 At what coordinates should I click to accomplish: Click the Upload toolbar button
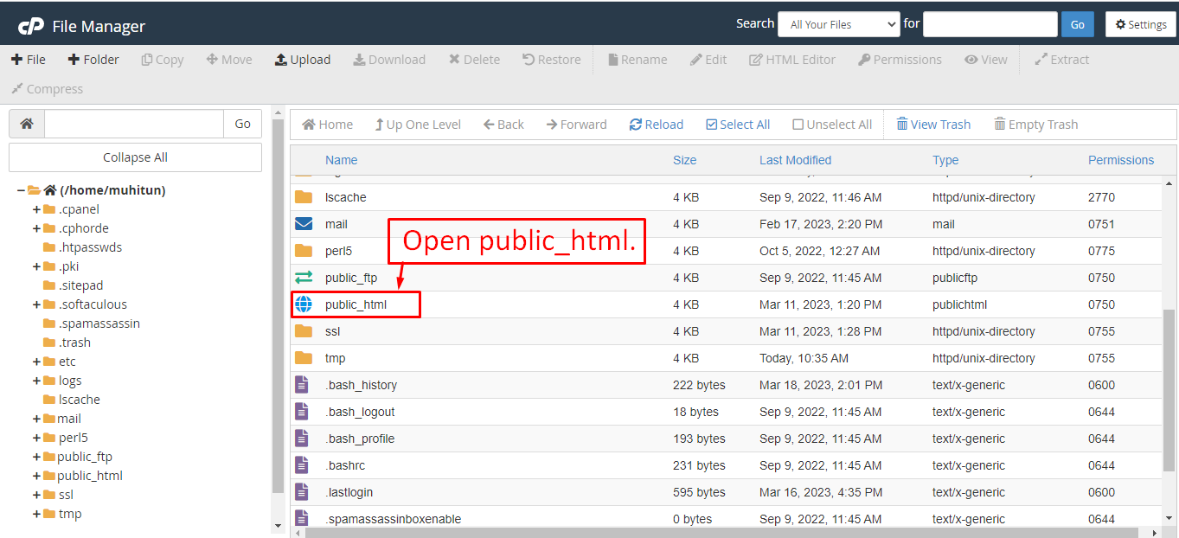click(x=303, y=60)
